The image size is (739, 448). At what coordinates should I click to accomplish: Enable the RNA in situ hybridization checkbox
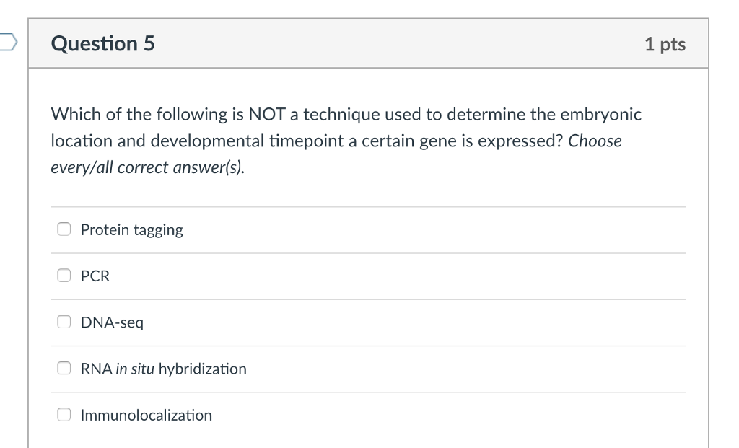pyautogui.click(x=64, y=369)
